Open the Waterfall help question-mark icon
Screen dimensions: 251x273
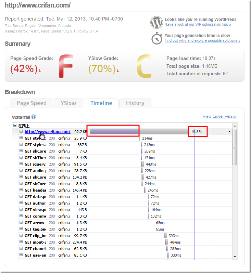34,117
